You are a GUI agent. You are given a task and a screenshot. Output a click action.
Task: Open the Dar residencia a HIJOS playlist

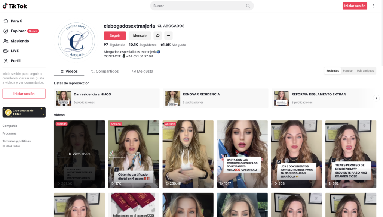[107, 98]
